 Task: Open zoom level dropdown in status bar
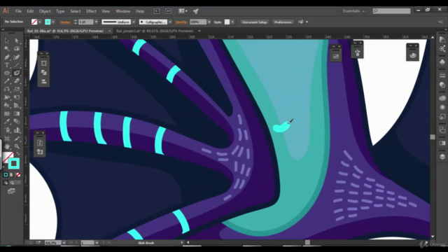tap(64, 243)
